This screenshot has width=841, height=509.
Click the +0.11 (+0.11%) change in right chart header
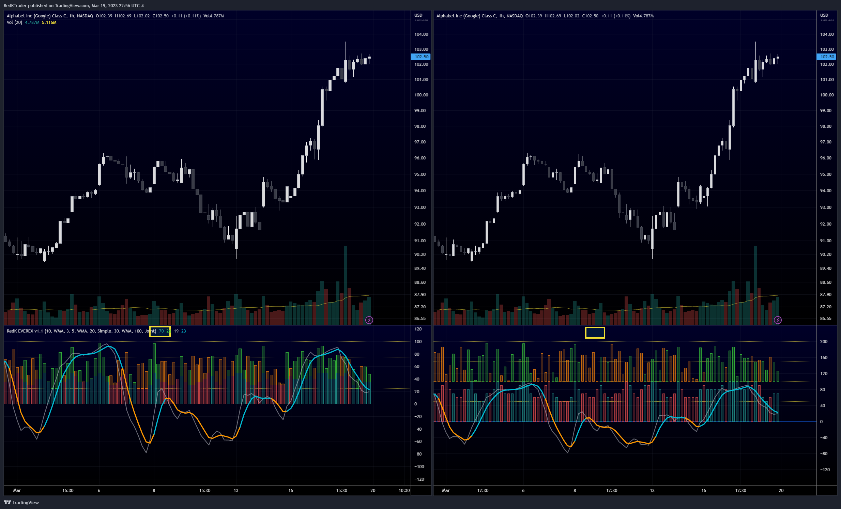[x=616, y=16]
